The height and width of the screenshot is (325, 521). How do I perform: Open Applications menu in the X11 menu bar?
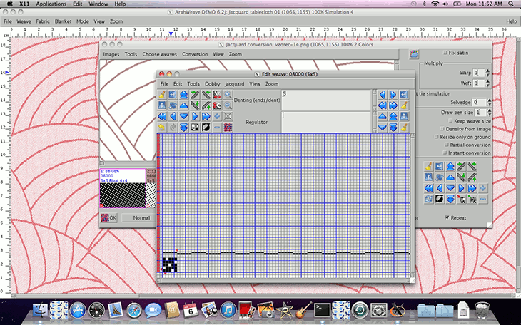(x=51, y=4)
